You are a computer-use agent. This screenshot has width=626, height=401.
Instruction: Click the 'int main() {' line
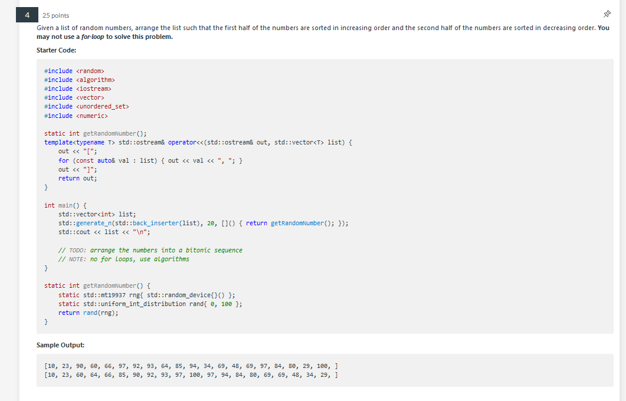(65, 205)
